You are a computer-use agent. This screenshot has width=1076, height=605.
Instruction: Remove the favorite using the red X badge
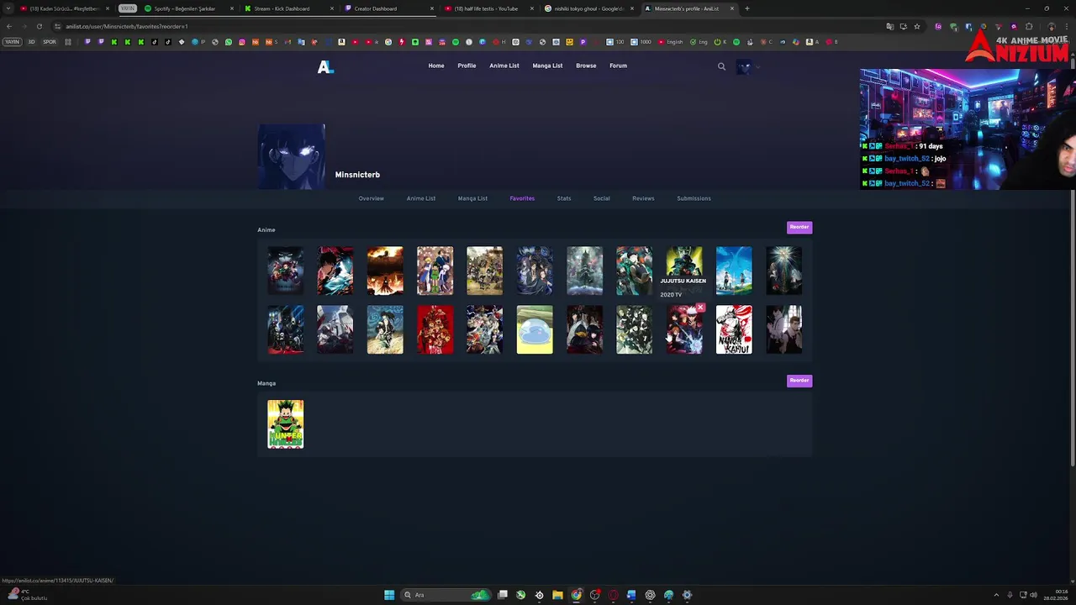pyautogui.click(x=699, y=308)
